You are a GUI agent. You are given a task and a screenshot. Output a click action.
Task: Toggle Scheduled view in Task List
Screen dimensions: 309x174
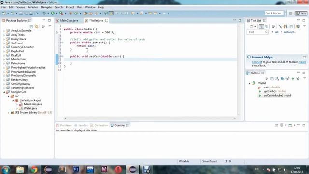[267, 26]
